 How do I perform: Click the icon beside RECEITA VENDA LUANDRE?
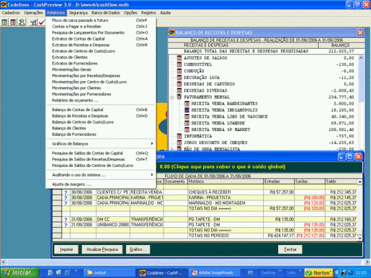click(x=187, y=123)
